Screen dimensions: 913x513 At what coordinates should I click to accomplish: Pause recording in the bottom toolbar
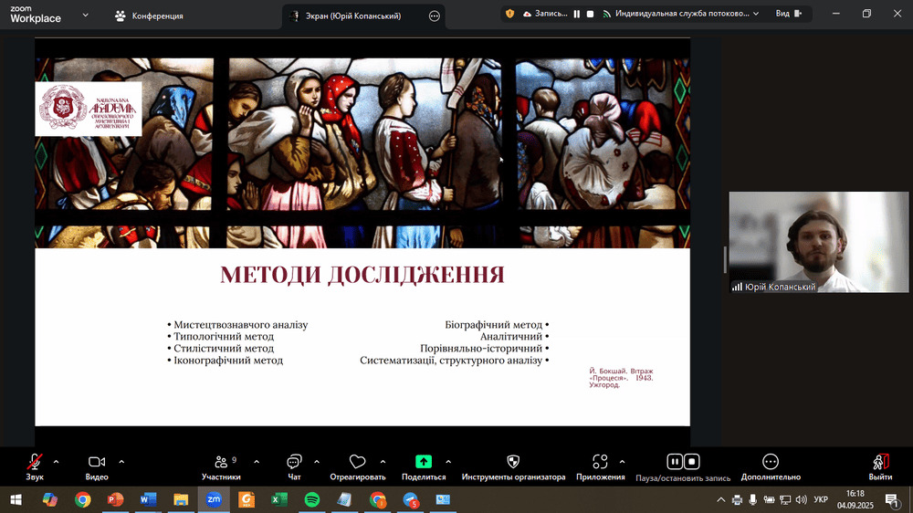(x=674, y=462)
